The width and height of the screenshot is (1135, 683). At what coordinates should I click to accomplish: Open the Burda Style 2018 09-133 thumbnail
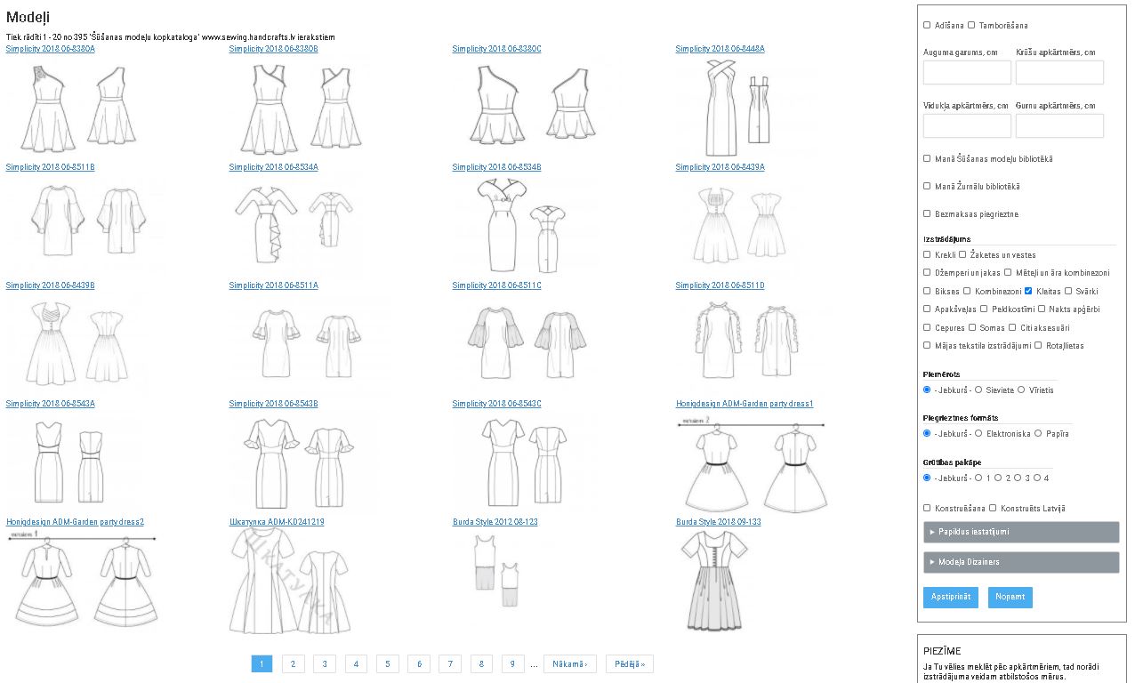[x=719, y=581]
